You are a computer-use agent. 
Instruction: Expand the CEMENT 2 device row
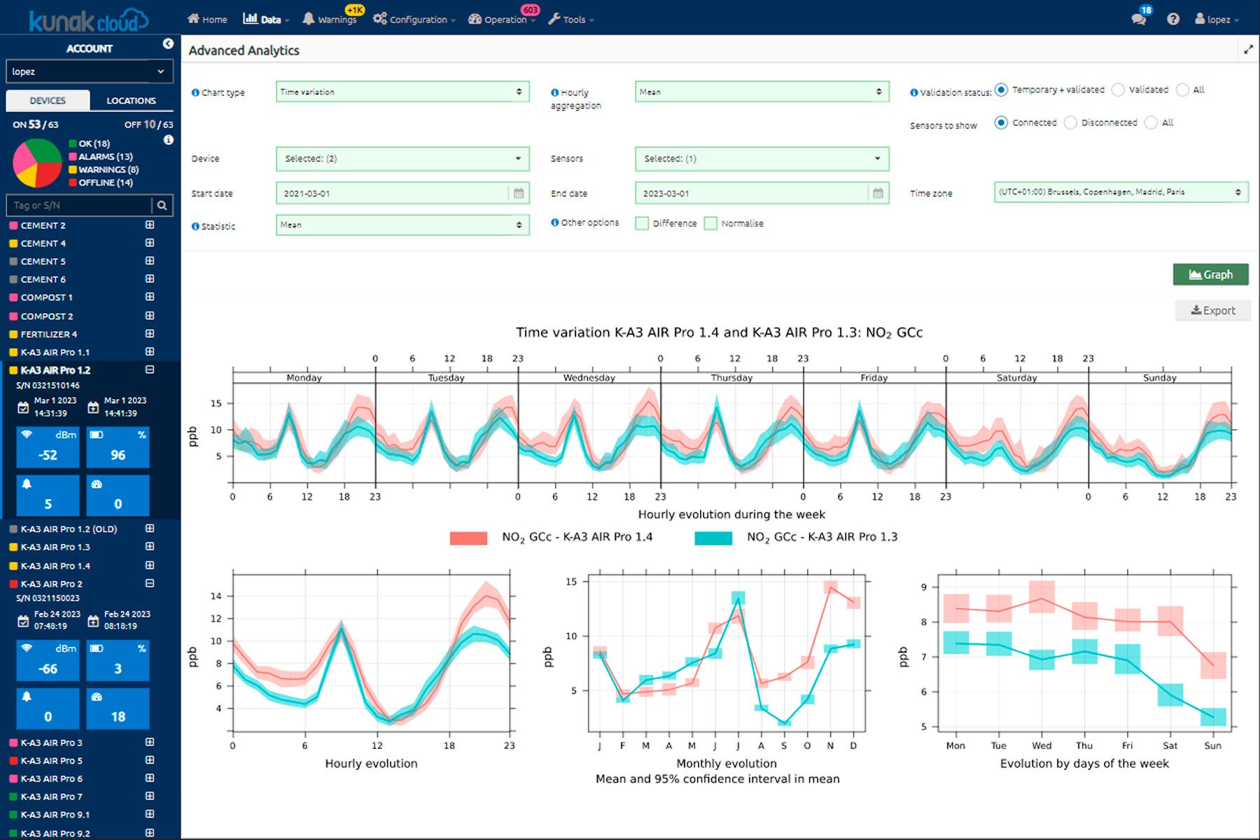[150, 225]
